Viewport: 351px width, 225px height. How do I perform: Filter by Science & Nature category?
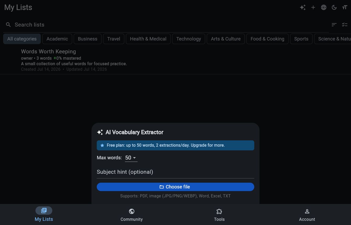coord(333,39)
